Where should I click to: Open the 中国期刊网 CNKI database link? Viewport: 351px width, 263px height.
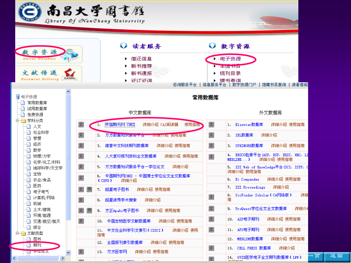coord(120,125)
